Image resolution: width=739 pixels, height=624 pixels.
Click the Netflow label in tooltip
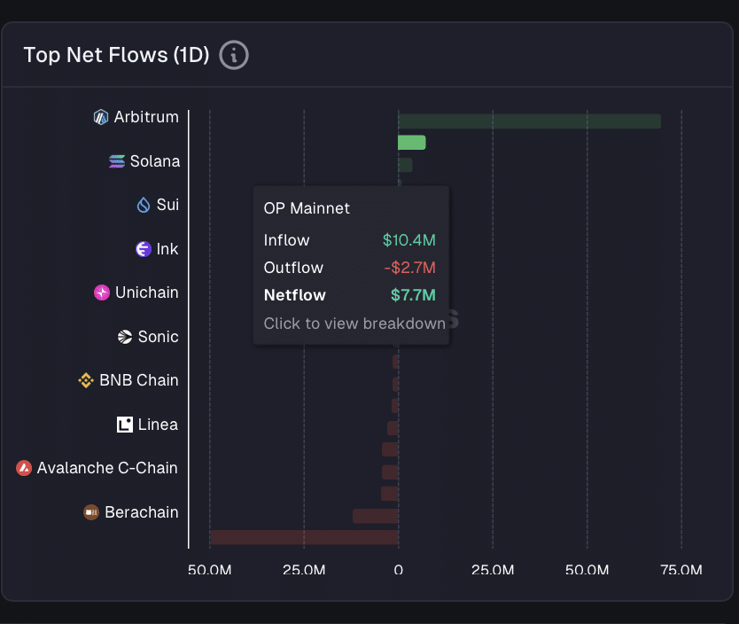click(x=295, y=295)
